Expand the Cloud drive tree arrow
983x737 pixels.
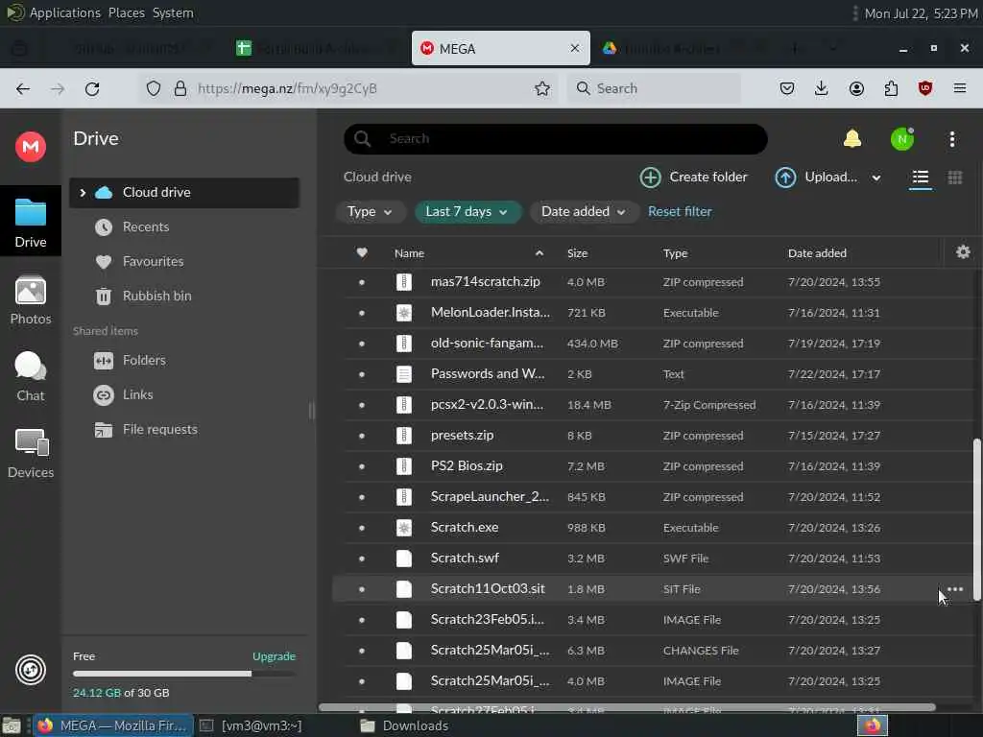point(83,192)
